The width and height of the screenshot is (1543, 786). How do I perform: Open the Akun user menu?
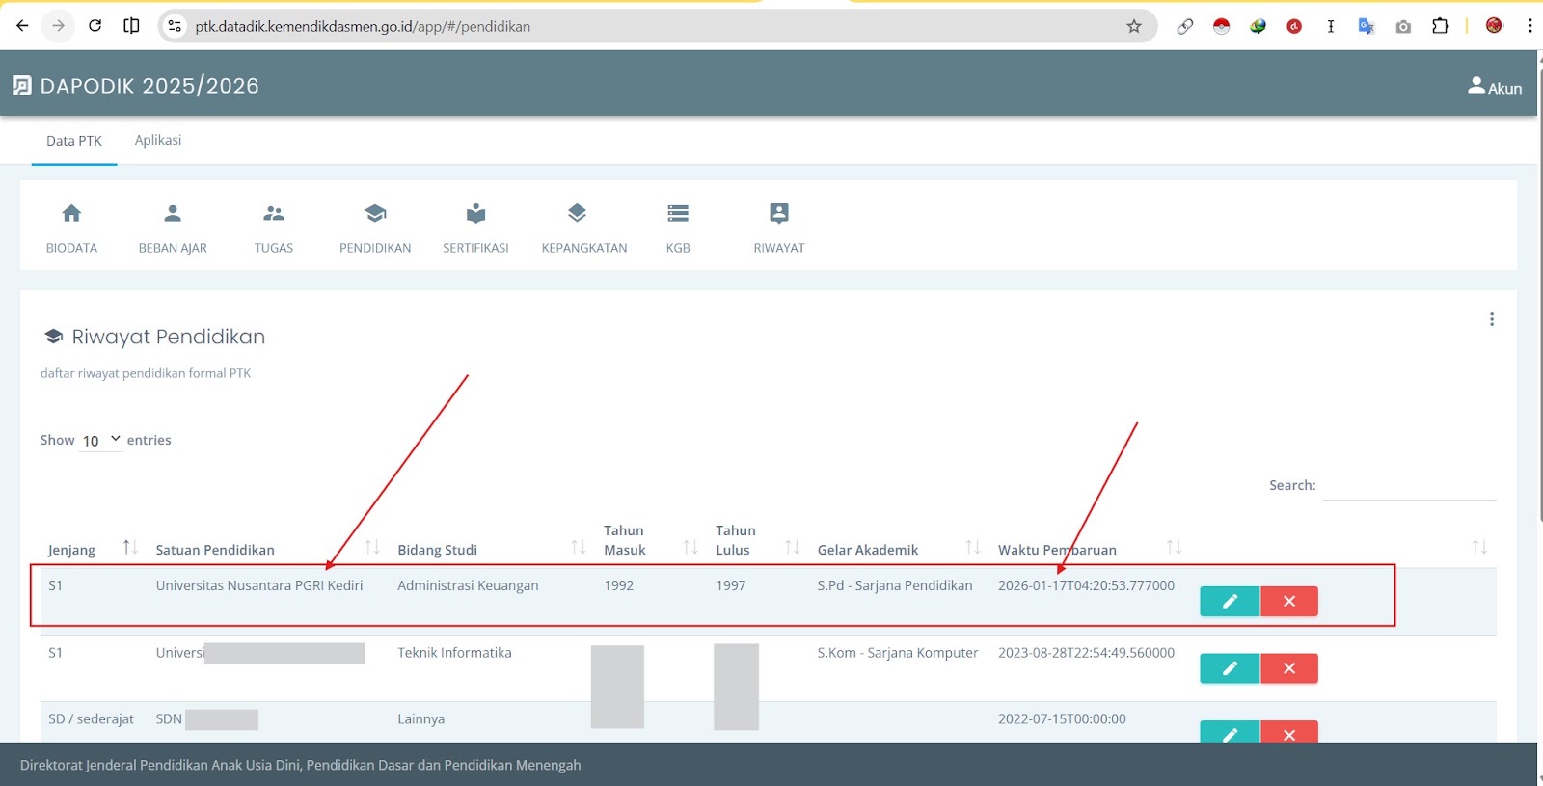tap(1495, 87)
